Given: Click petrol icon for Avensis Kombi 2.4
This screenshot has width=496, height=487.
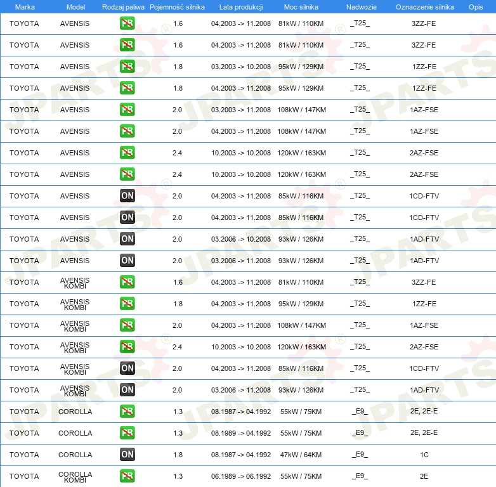Looking at the screenshot, I should pyautogui.click(x=127, y=347).
